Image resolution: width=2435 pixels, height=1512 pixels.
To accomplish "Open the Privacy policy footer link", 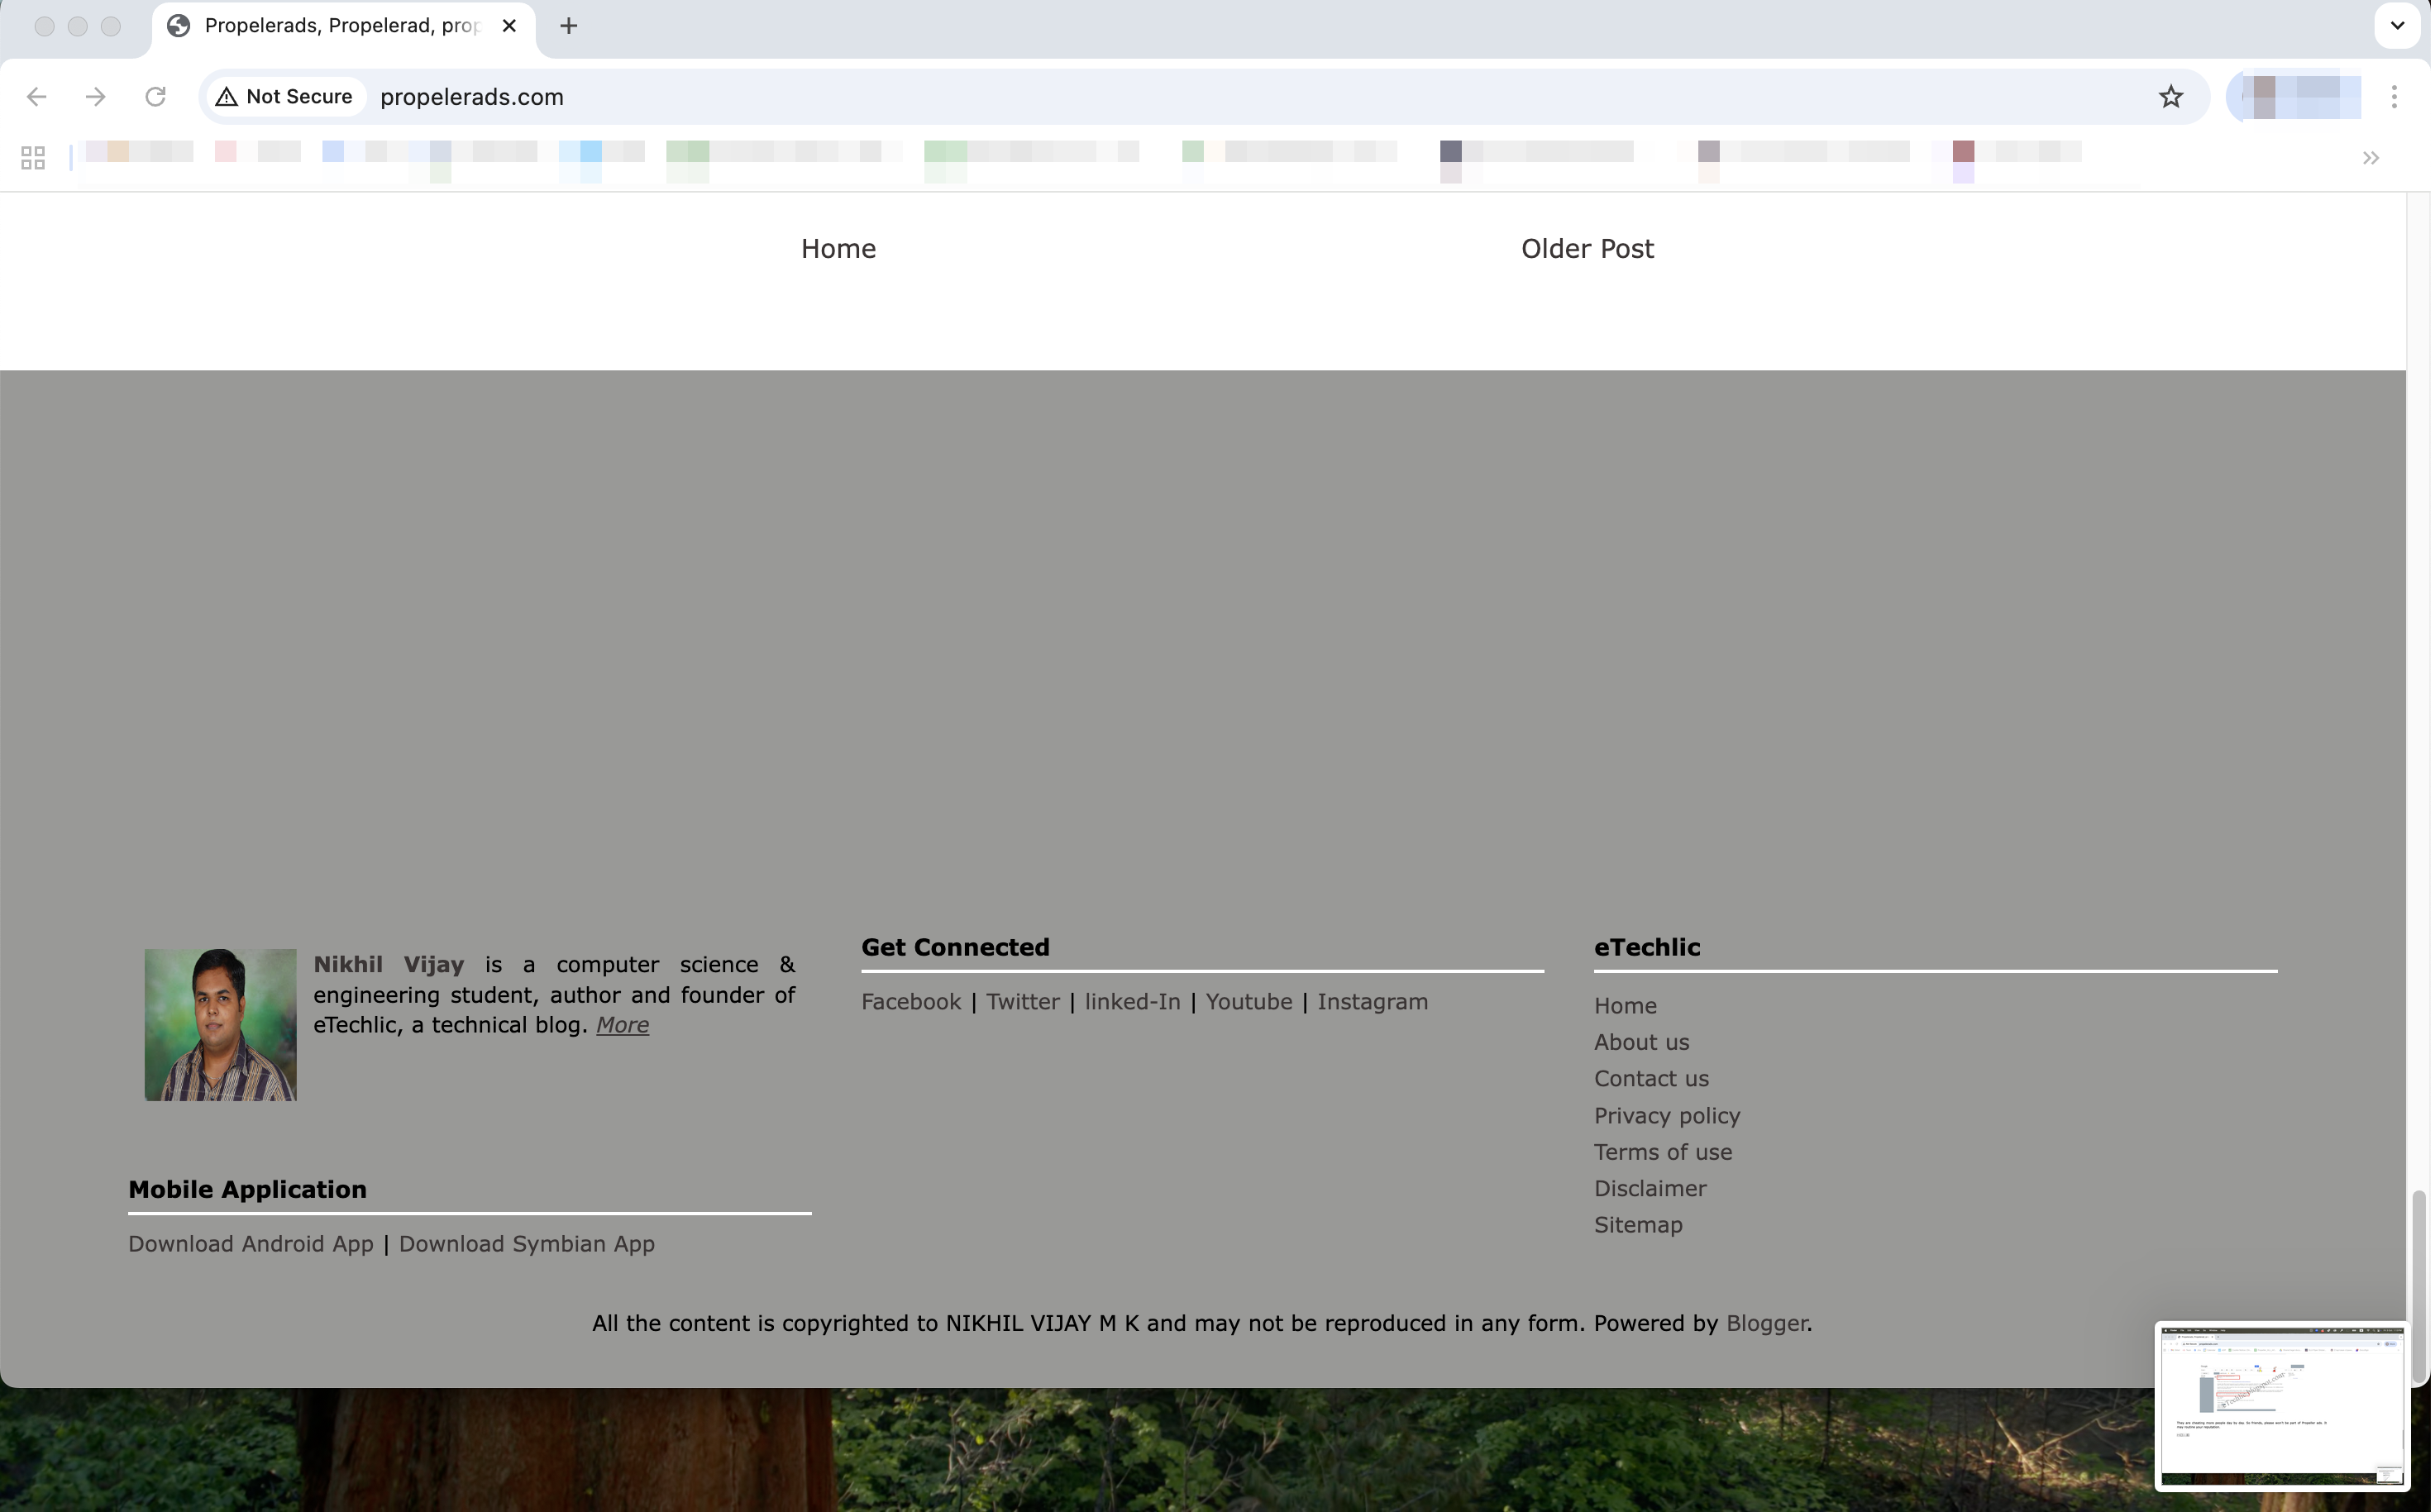I will tap(1666, 1116).
